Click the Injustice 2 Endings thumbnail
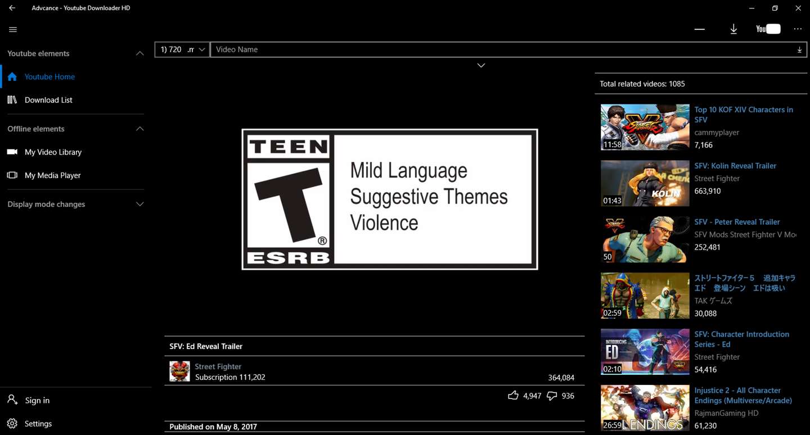This screenshot has width=810, height=435. pyautogui.click(x=645, y=408)
